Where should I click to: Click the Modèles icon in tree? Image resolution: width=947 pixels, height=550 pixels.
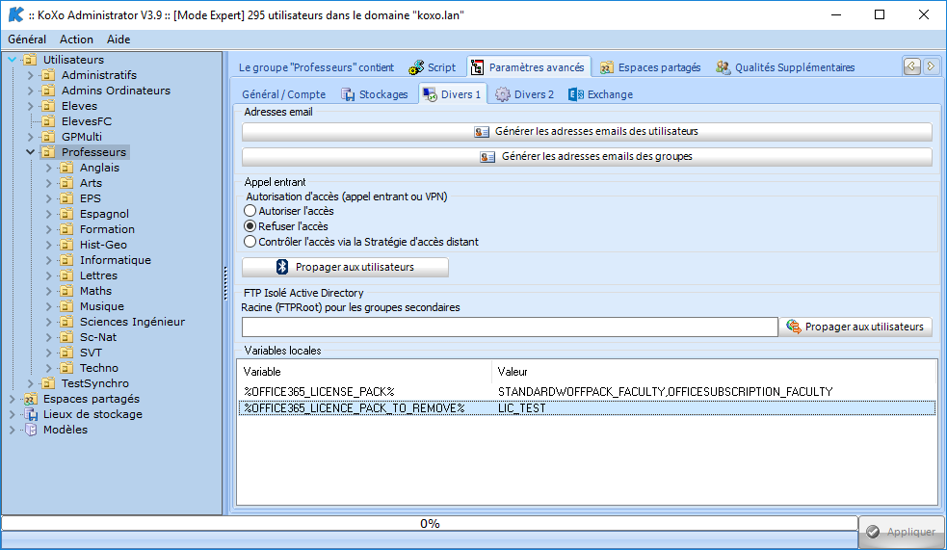(31, 430)
